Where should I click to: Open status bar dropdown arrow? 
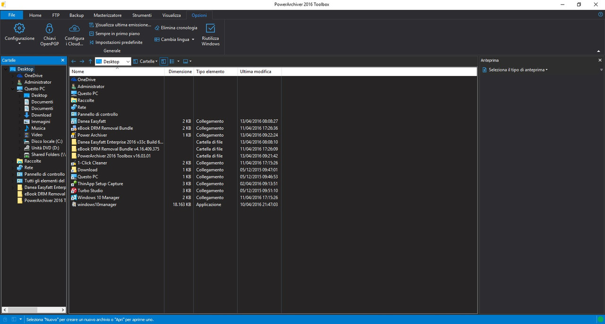coord(21,319)
